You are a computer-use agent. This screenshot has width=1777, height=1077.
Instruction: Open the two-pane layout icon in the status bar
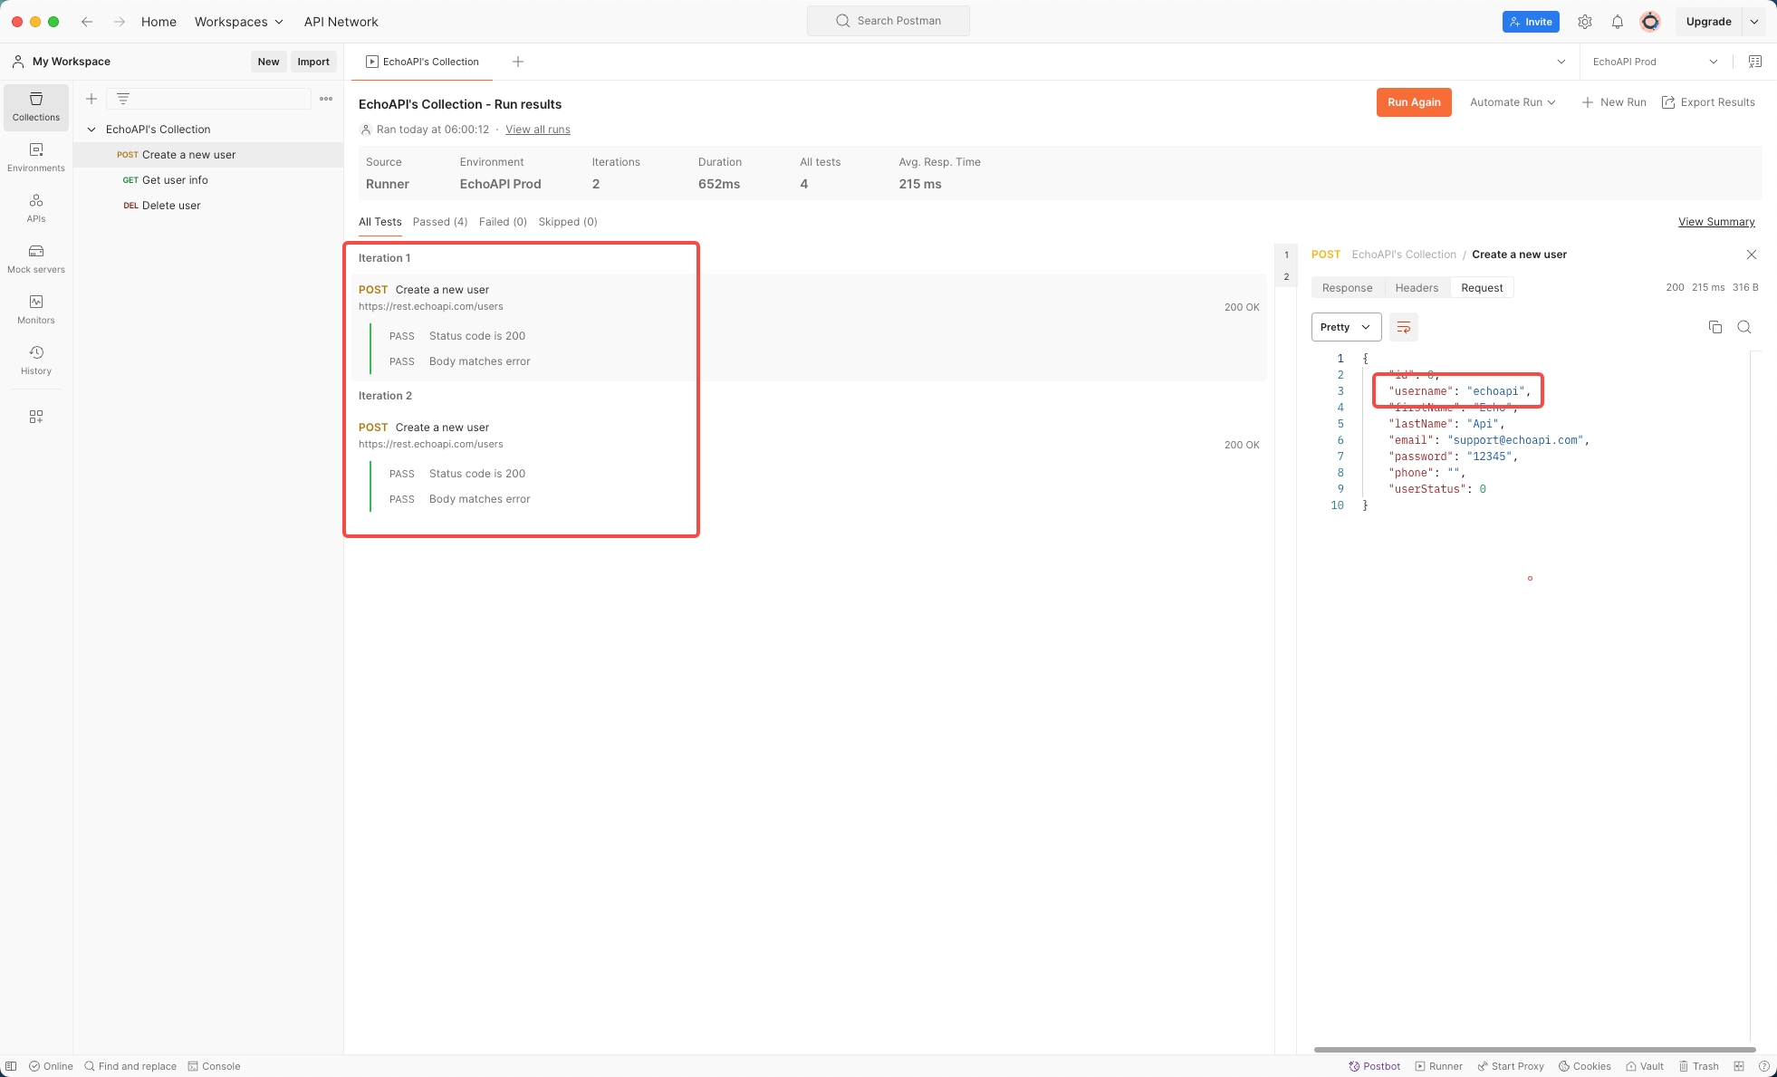1739,1066
